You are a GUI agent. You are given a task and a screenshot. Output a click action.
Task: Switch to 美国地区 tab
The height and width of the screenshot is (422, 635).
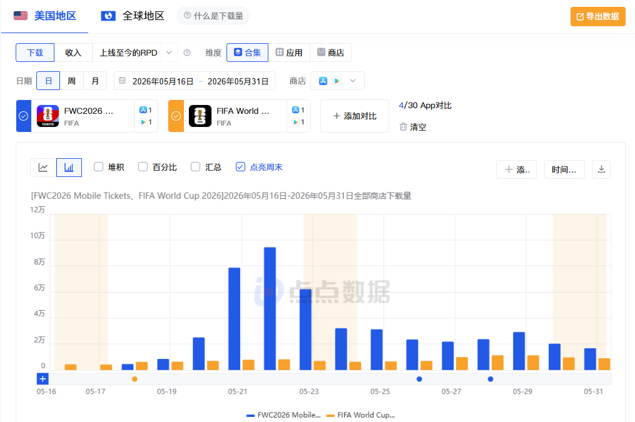tap(45, 16)
